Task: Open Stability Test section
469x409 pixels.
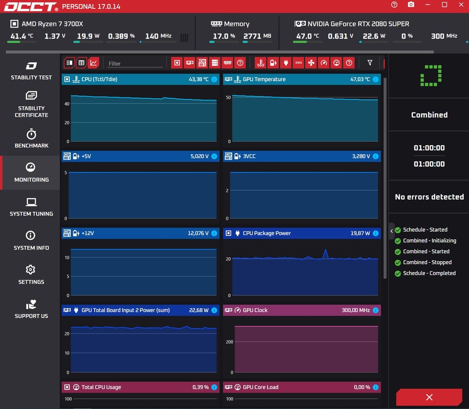Action: [x=31, y=71]
